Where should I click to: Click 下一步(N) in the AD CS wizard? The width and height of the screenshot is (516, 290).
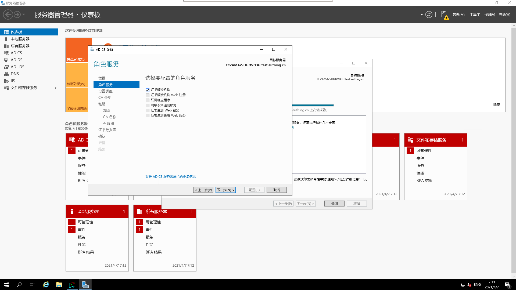(225, 190)
